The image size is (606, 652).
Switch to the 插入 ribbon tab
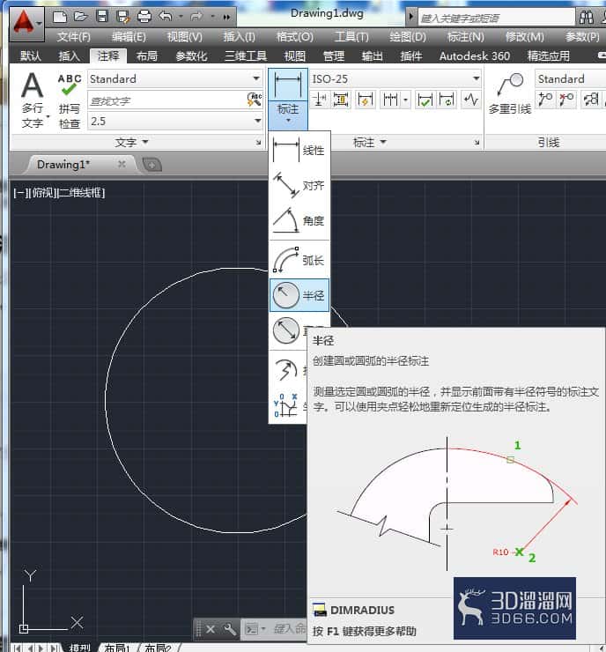tap(69, 56)
